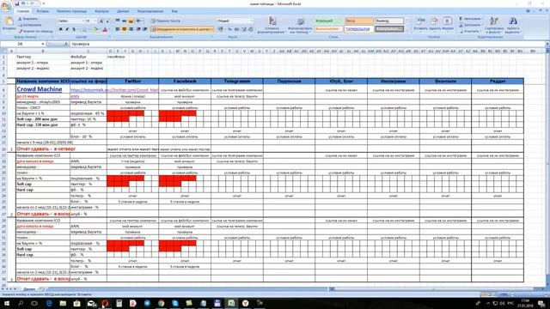550x309 pixels.
Task: Click the Windows Start button
Action: [x=6, y=303]
